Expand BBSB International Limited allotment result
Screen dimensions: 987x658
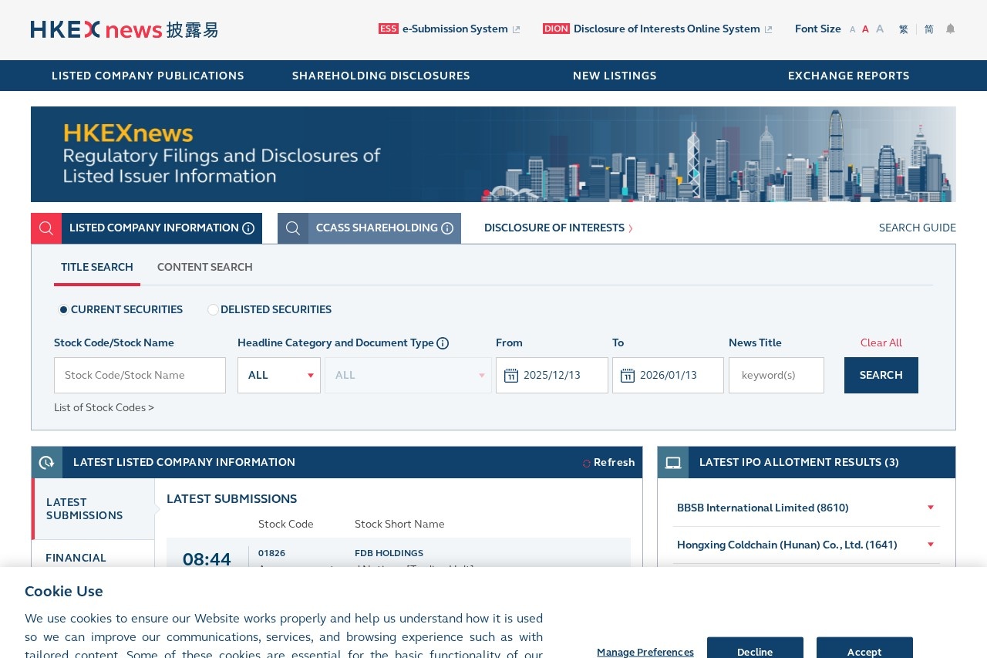(x=930, y=508)
